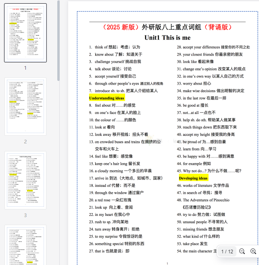The image size is (259, 265).
Task: Click the thumbnail panel vertical scrollbar
Action: (59, 40)
